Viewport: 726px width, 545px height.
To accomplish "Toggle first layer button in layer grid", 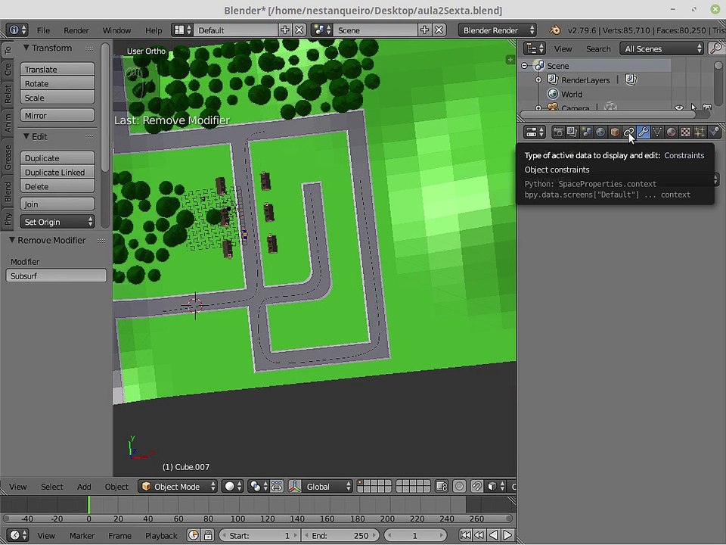I will pyautogui.click(x=361, y=484).
